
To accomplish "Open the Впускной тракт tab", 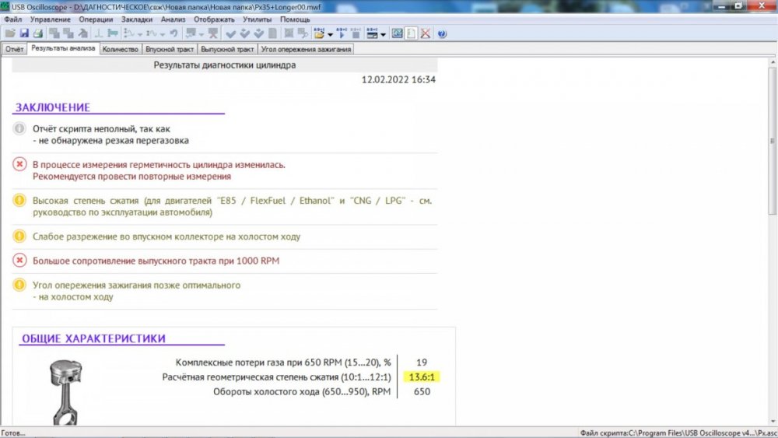I will (x=169, y=49).
